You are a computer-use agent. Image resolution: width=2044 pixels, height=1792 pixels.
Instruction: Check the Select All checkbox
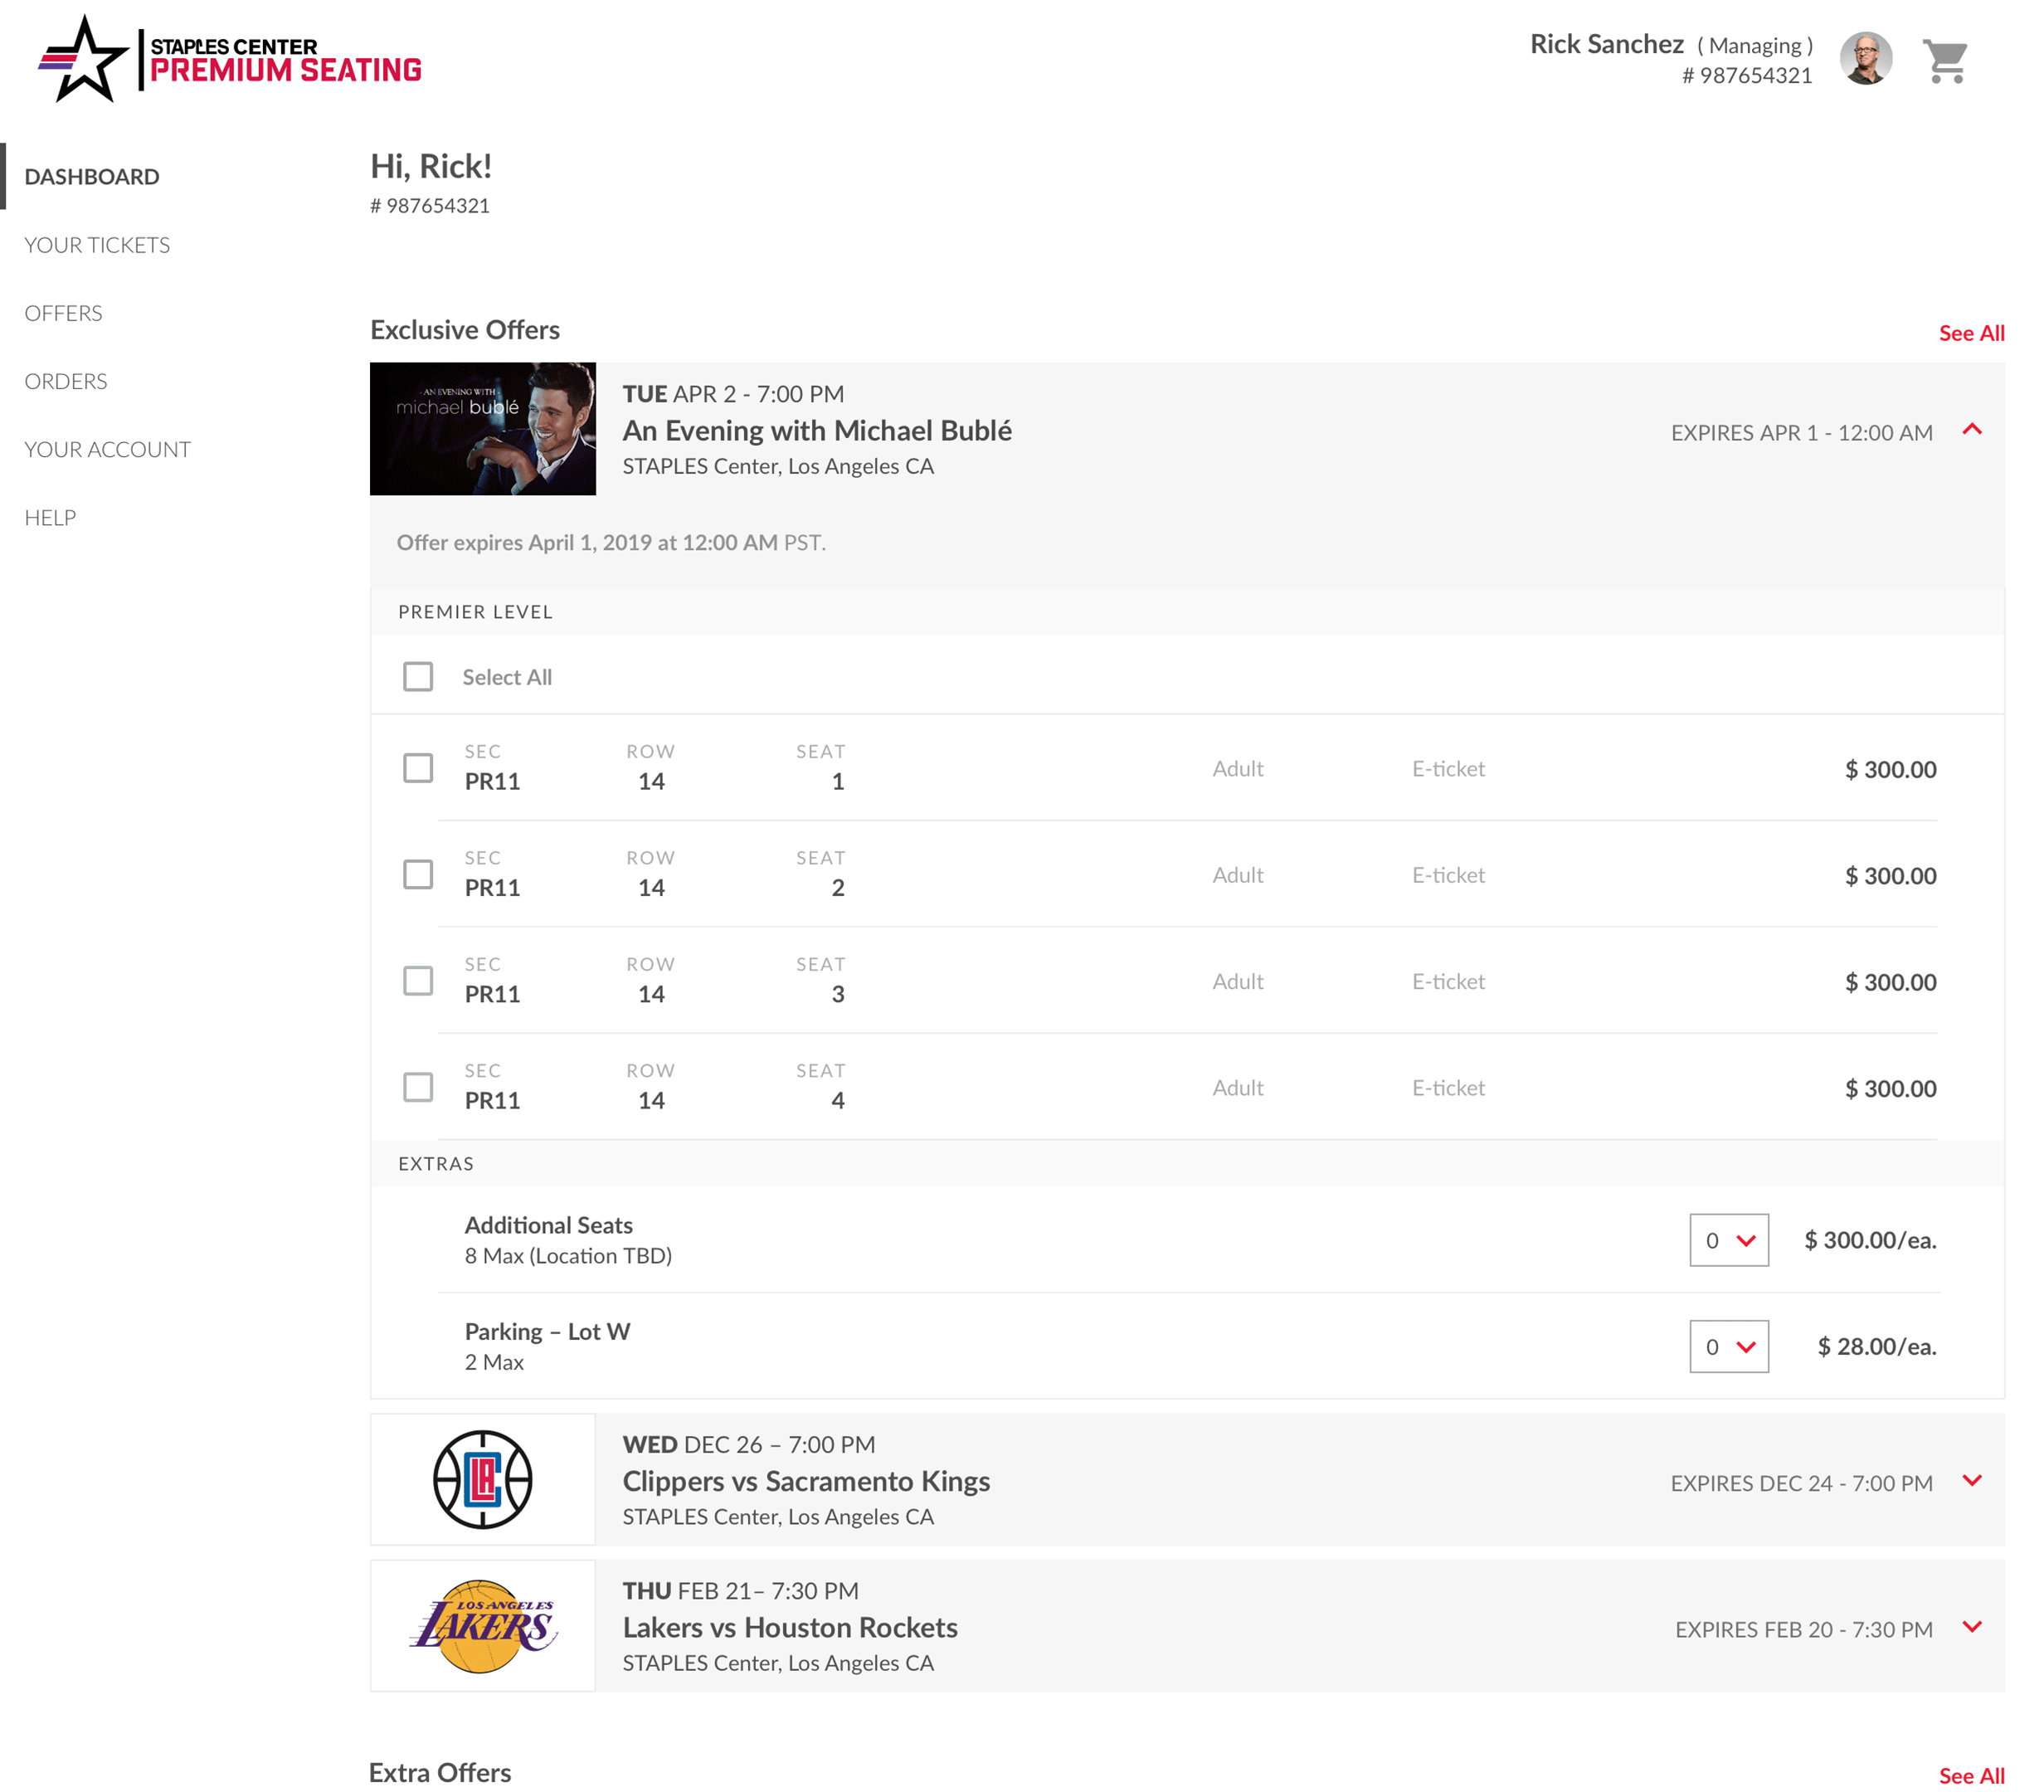coord(418,677)
